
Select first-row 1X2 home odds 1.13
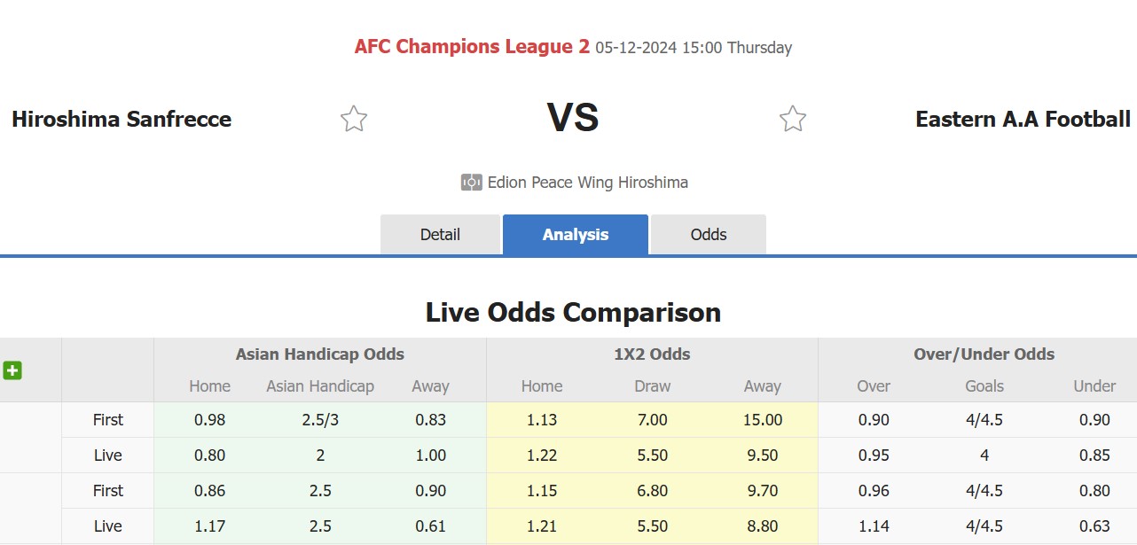(542, 420)
